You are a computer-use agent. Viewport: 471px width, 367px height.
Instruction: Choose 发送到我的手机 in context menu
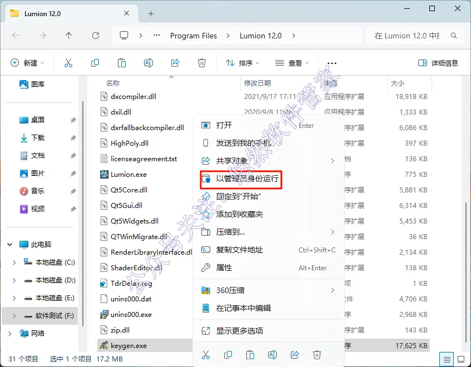tap(268, 143)
